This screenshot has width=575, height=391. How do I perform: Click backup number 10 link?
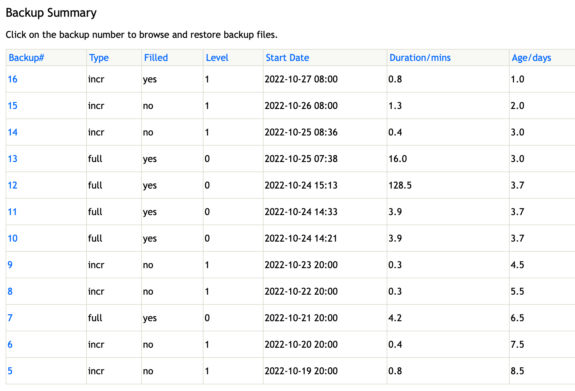(13, 238)
